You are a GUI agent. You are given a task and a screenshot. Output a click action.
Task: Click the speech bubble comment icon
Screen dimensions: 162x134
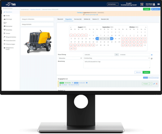(x=84, y=15)
